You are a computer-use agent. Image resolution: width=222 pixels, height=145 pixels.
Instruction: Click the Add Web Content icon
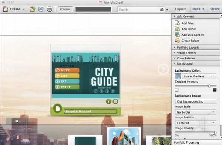[177, 35]
